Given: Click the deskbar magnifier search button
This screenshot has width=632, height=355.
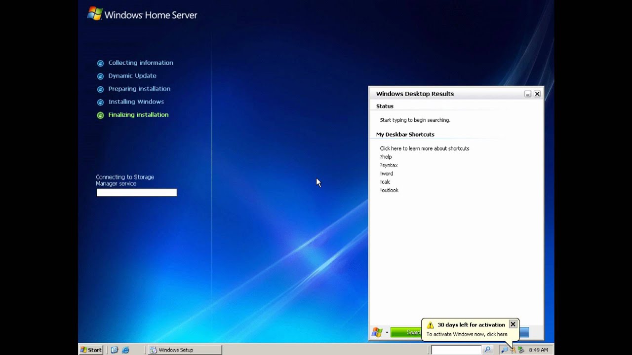Looking at the screenshot, I should 487,350.
